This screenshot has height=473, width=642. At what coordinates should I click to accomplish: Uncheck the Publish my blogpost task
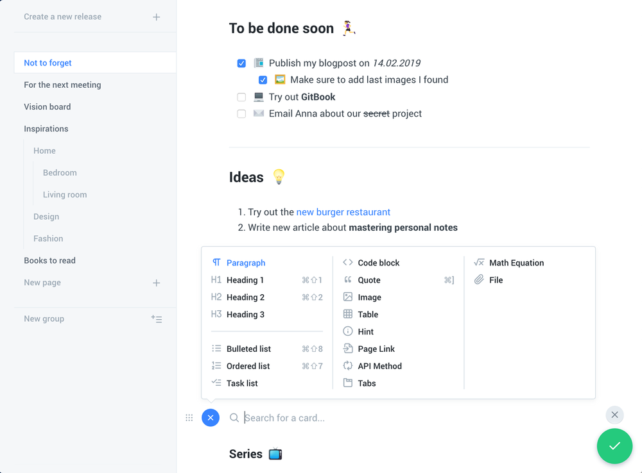241,63
